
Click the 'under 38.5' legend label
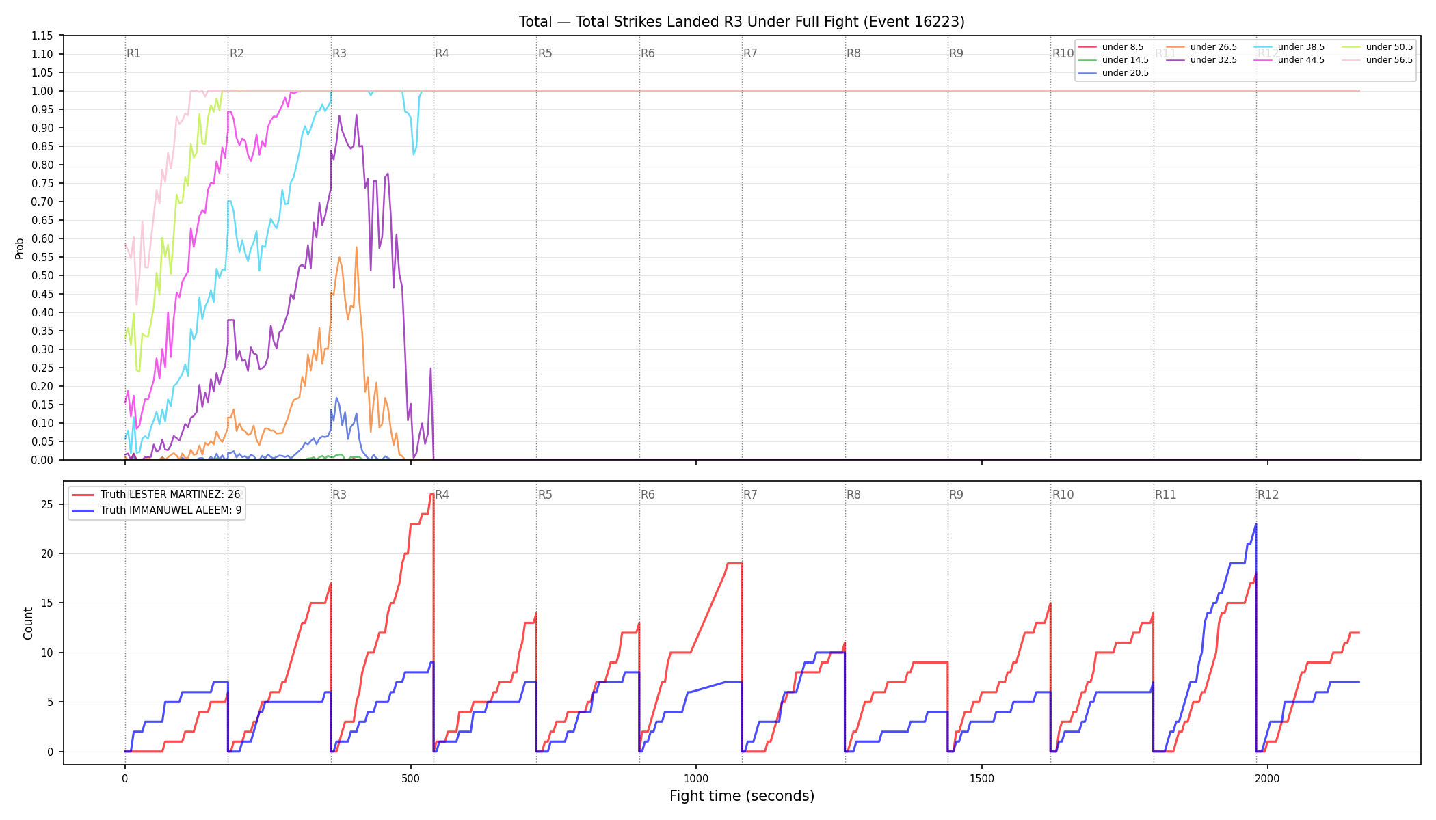click(x=1301, y=47)
